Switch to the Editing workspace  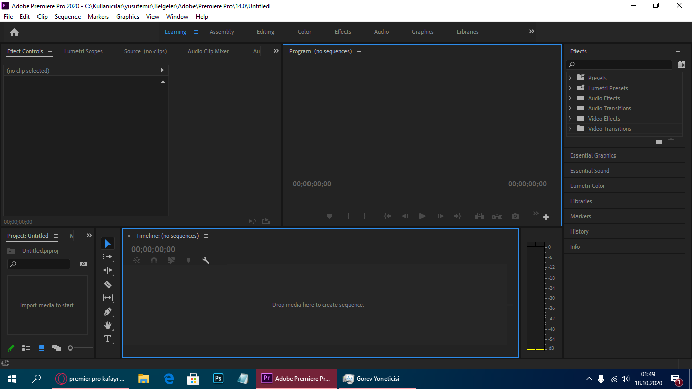tap(265, 32)
